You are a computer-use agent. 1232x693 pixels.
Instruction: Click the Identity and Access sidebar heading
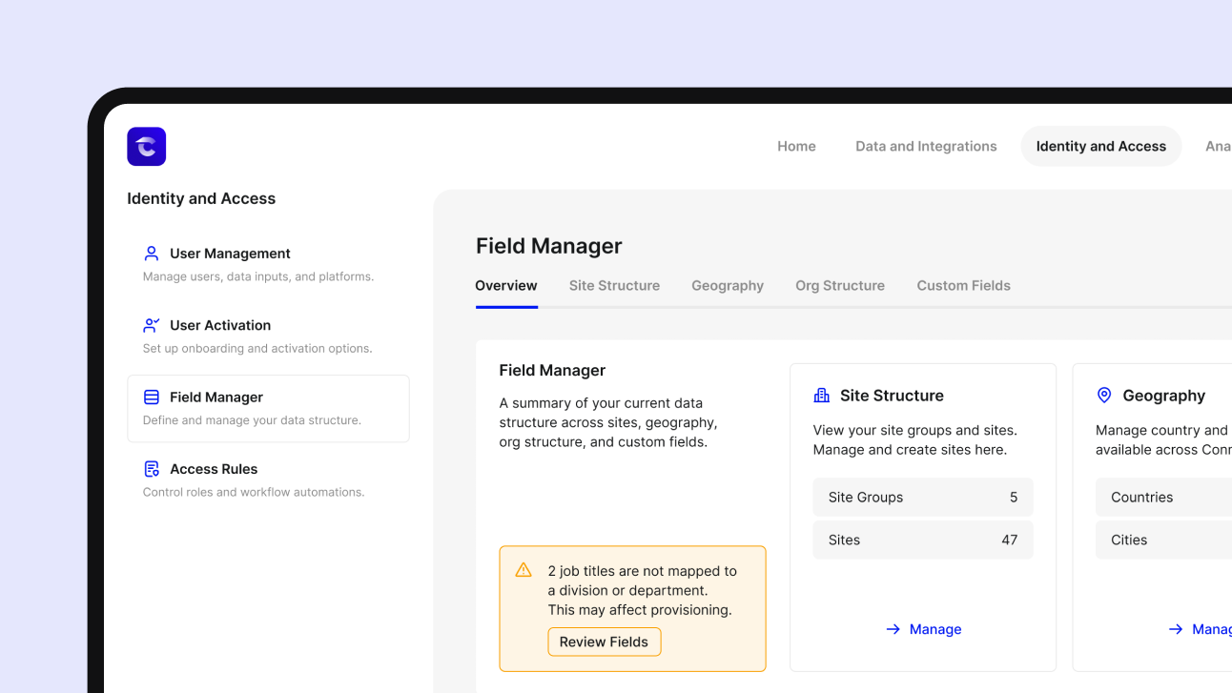click(201, 198)
